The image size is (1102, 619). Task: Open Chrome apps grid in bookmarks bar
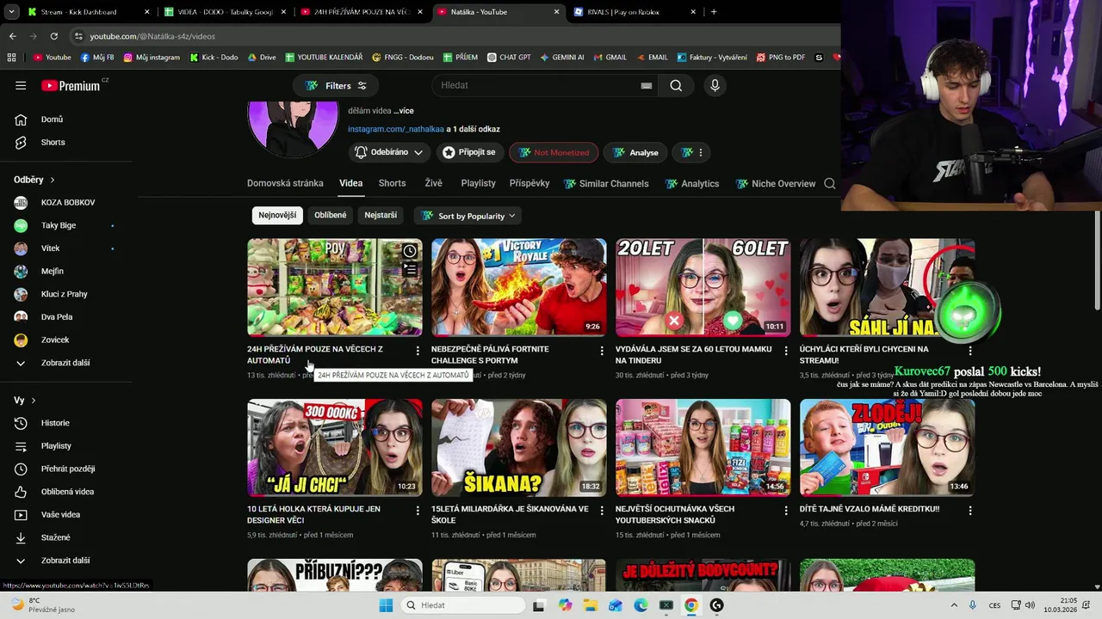tap(11, 58)
